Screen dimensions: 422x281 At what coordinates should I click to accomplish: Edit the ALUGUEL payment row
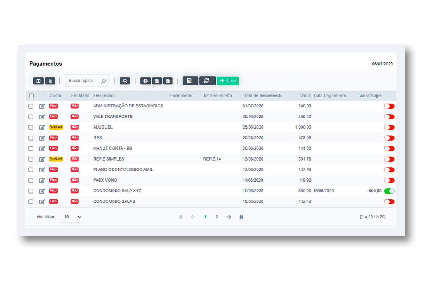click(42, 127)
